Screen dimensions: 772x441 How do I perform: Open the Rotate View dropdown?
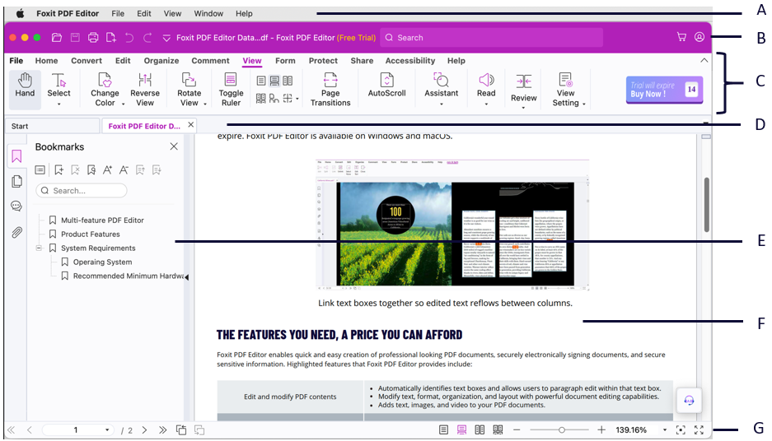coord(189,103)
